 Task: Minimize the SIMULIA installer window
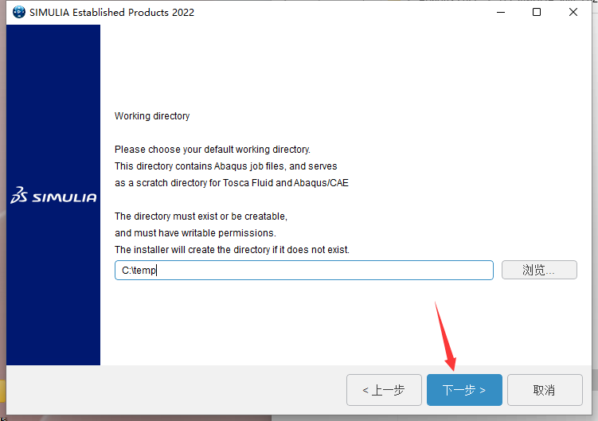(501, 12)
